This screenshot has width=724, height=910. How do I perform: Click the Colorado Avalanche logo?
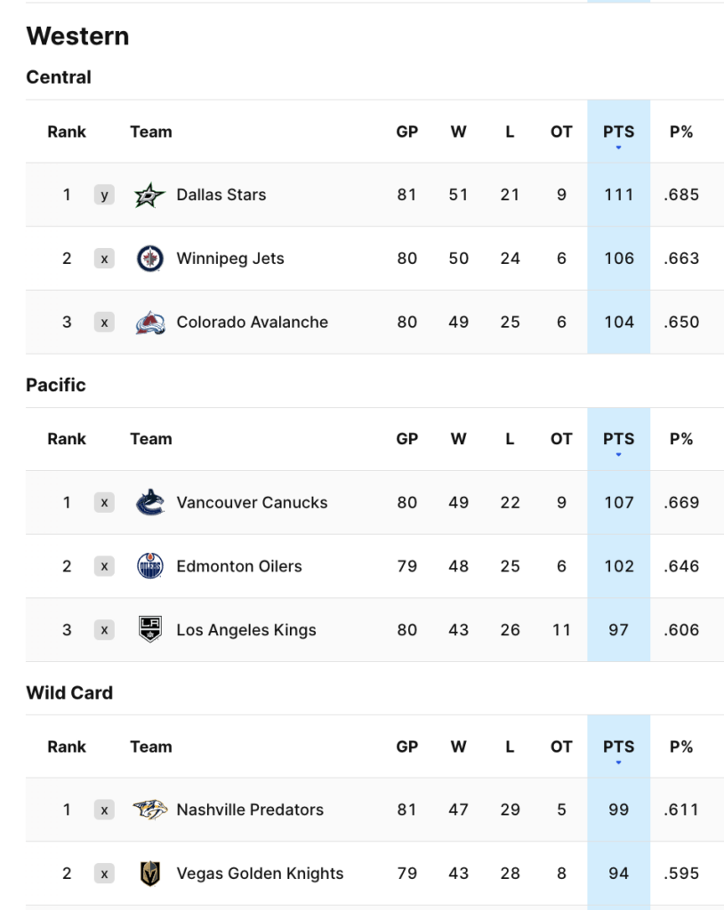pos(150,323)
